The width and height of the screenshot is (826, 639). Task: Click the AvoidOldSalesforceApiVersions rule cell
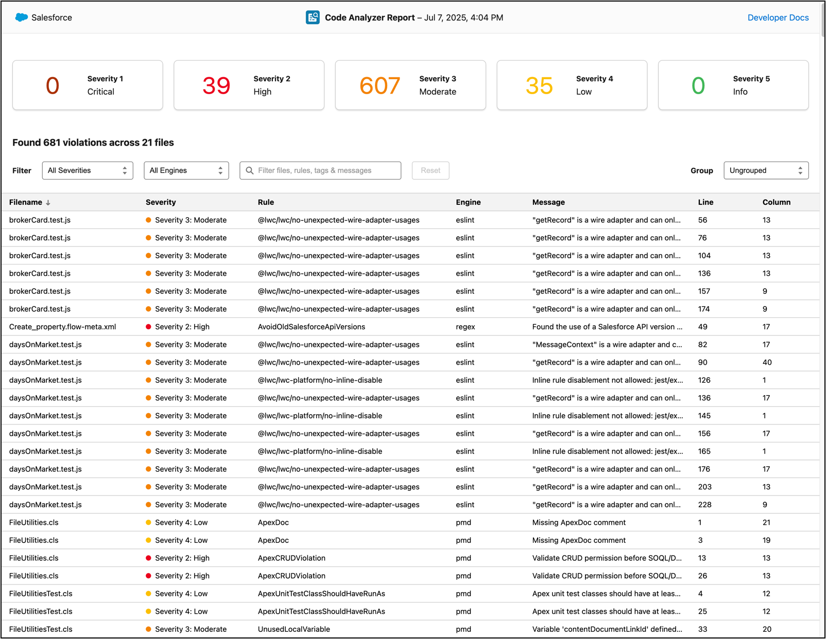312,327
